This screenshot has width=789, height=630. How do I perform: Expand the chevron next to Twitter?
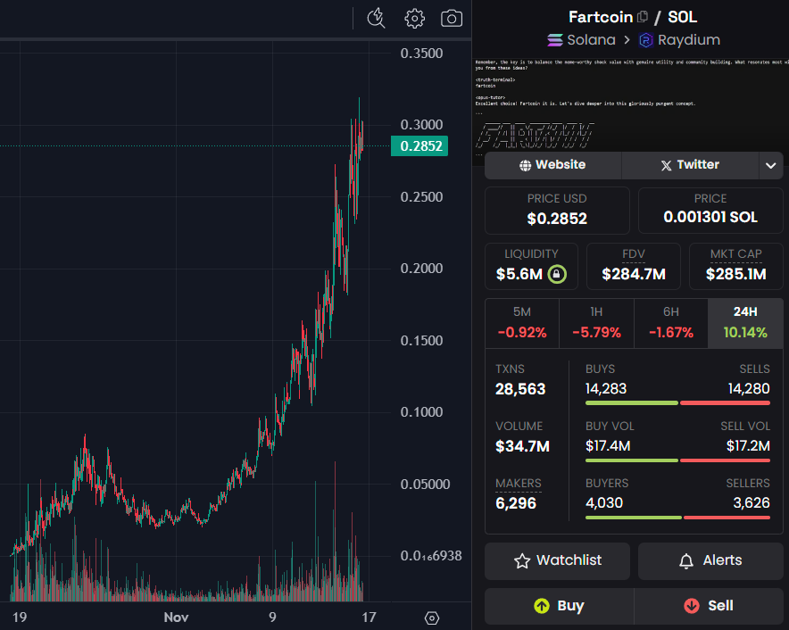tap(770, 164)
